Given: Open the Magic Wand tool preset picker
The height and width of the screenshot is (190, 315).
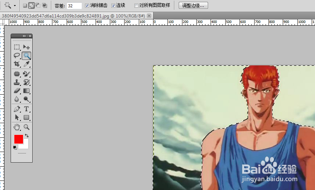Looking at the screenshot, I should (15, 6).
